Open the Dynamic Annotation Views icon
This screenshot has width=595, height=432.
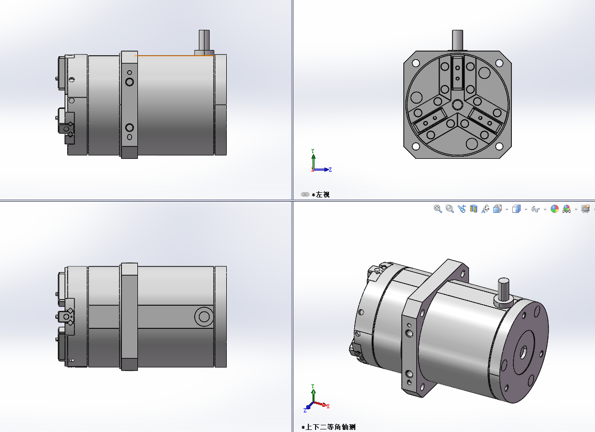pos(486,209)
